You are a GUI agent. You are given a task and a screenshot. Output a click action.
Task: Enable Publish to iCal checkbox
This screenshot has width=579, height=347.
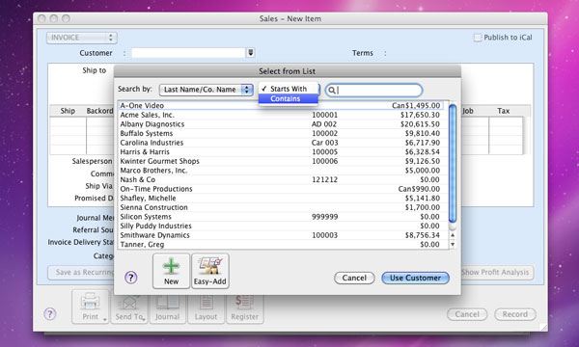pos(478,38)
